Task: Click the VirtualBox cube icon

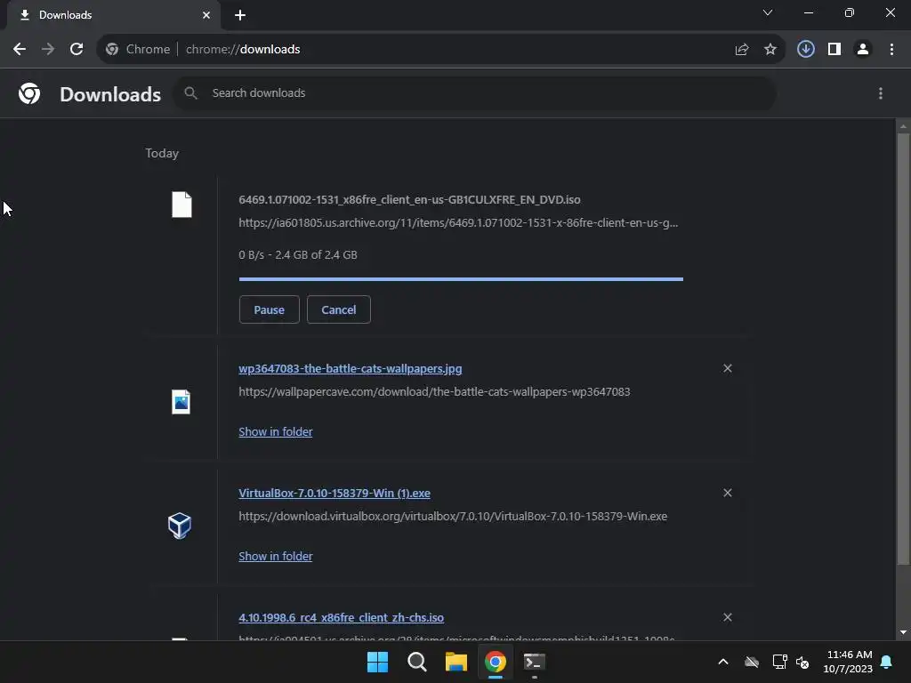Action: (180, 526)
